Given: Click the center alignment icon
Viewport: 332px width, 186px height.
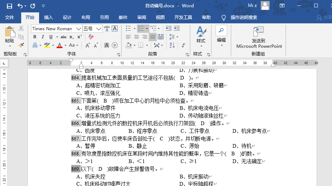Looking at the screenshot, I should coord(136,37).
